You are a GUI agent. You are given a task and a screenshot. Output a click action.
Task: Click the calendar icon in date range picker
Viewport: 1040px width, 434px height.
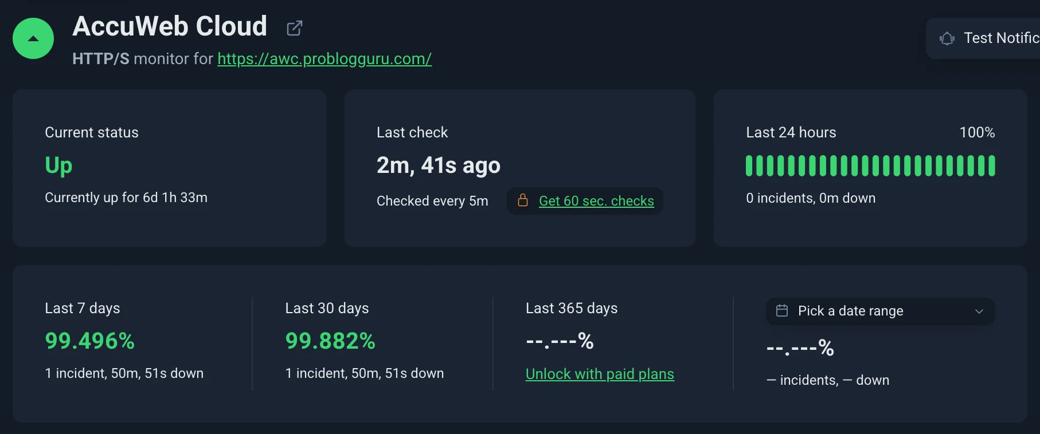click(x=782, y=310)
